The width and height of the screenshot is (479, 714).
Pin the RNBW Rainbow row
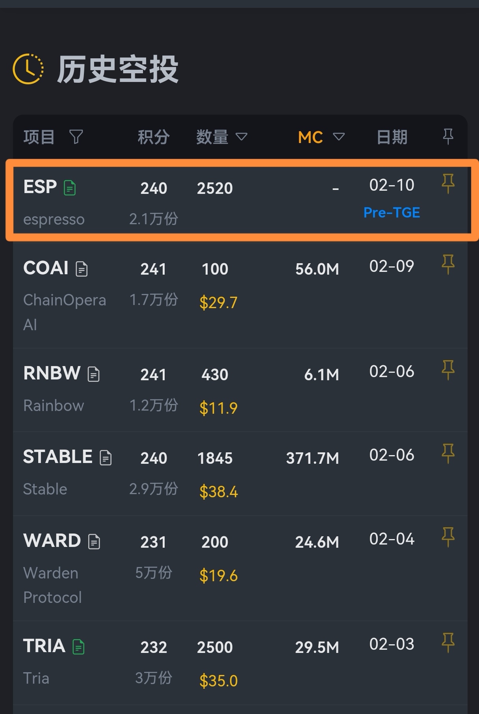pyautogui.click(x=448, y=370)
